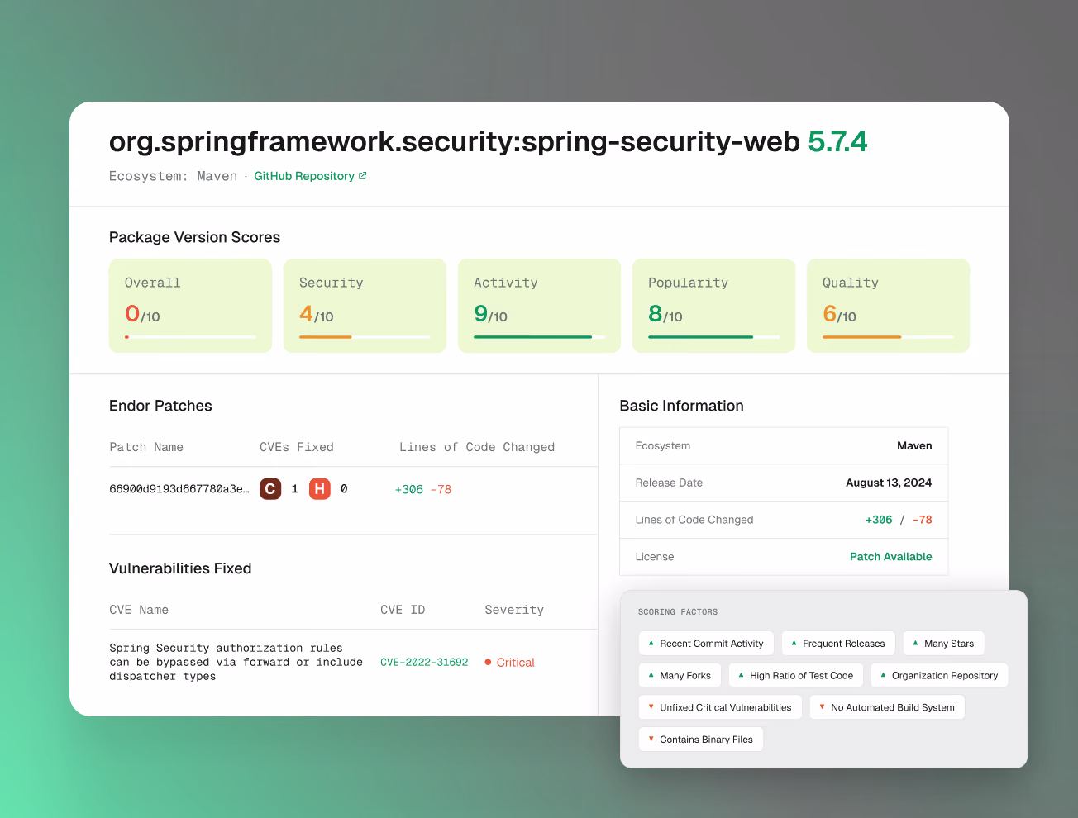The height and width of the screenshot is (818, 1078).
Task: Click the Security score card
Action: pyautogui.click(x=365, y=306)
